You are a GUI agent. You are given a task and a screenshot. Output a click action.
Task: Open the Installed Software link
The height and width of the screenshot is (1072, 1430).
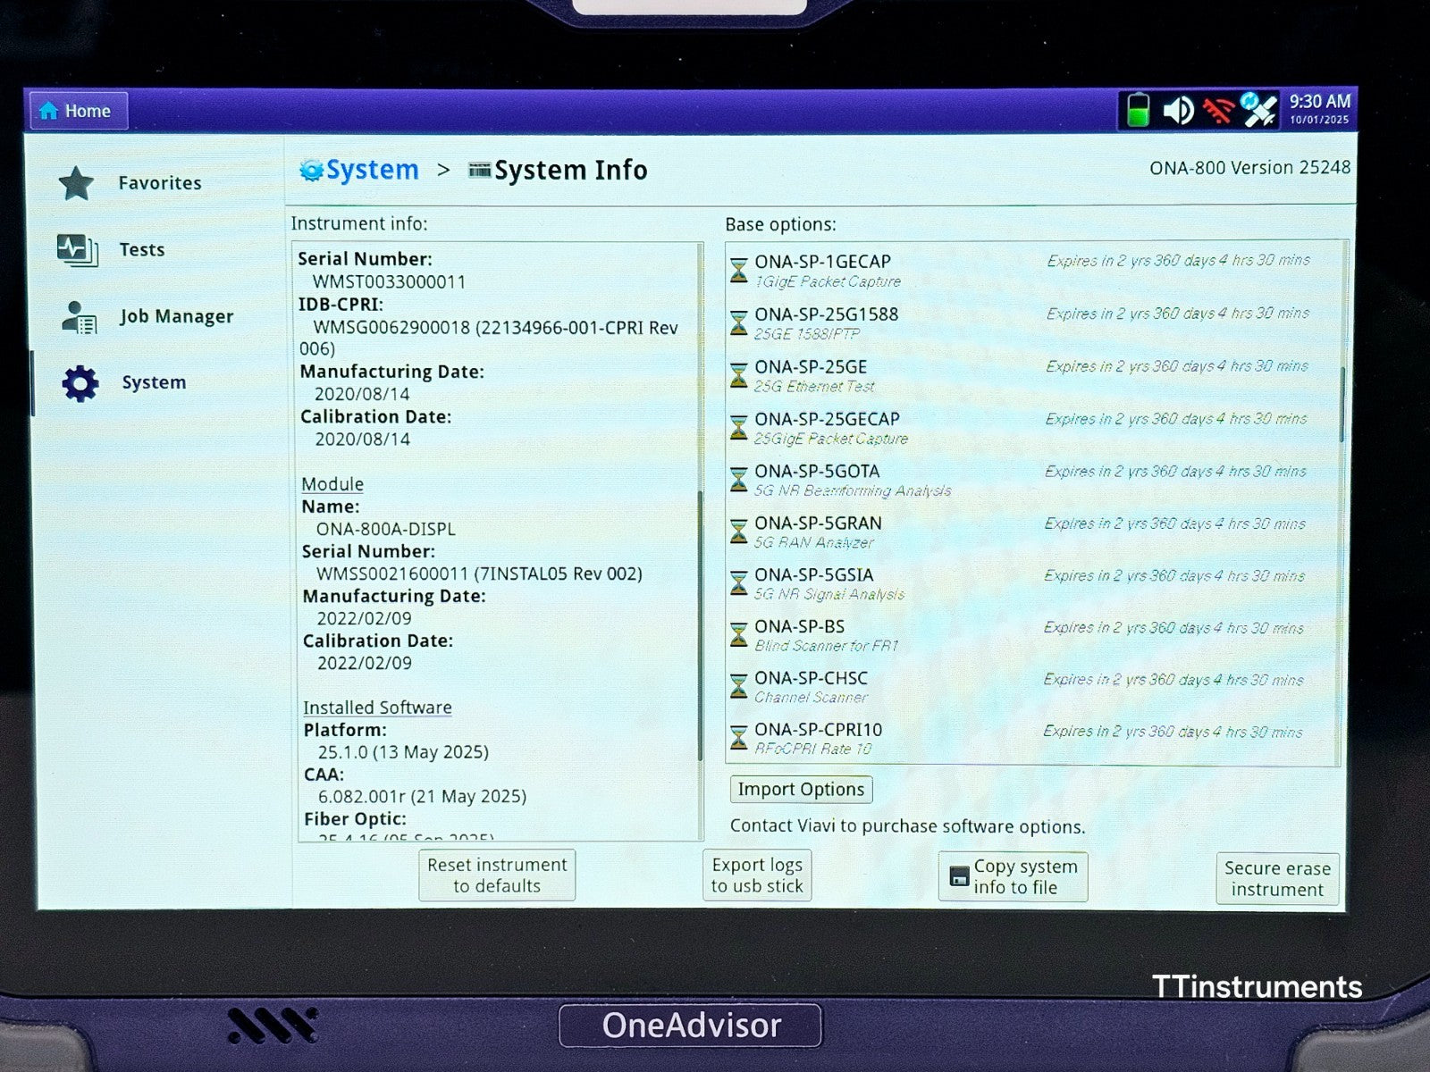pos(378,707)
